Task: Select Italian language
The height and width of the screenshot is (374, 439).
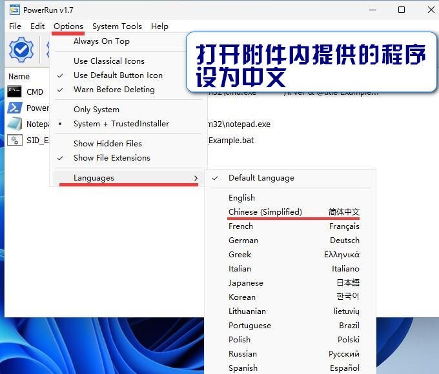Action: pos(290,269)
